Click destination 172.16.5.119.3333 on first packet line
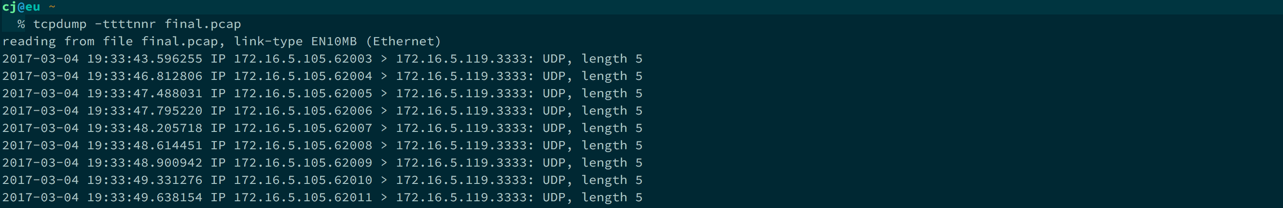The height and width of the screenshot is (208, 1283). click(x=464, y=59)
